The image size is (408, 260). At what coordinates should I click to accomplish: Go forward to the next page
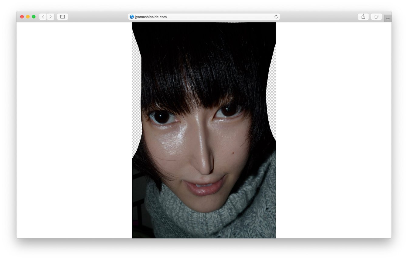coord(50,17)
